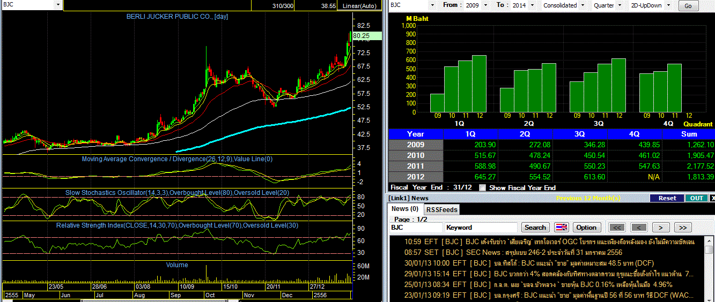Switch to the RSSFeeds tab

(x=442, y=209)
